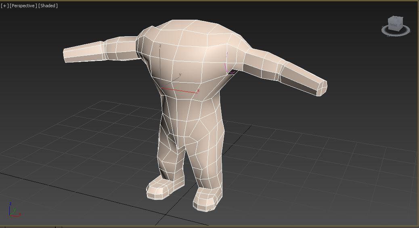Select the character's head mesh
Viewport: 419px width, 228px height.
click(x=190, y=52)
